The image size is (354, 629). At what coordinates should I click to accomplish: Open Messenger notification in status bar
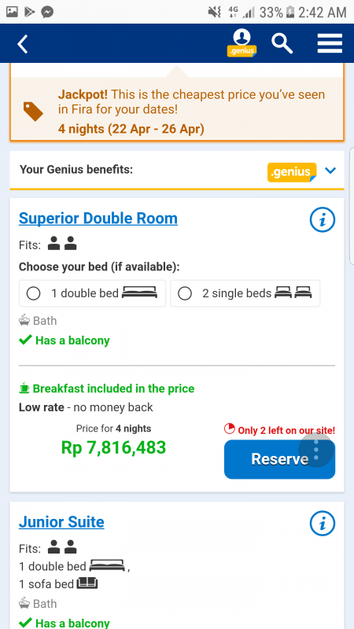pyautogui.click(x=47, y=12)
